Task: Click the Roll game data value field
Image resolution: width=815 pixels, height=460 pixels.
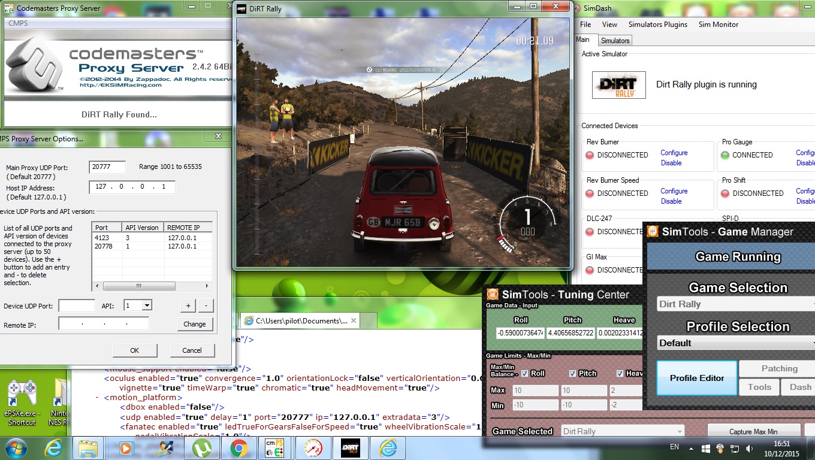Action: pos(520,333)
